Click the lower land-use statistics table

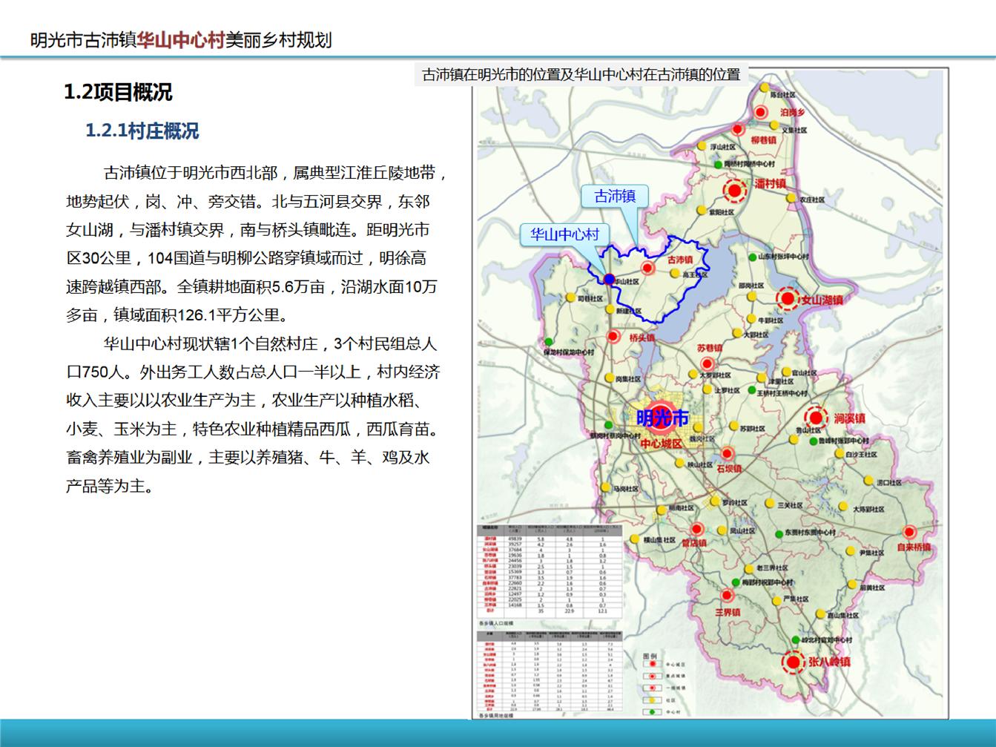(x=549, y=671)
